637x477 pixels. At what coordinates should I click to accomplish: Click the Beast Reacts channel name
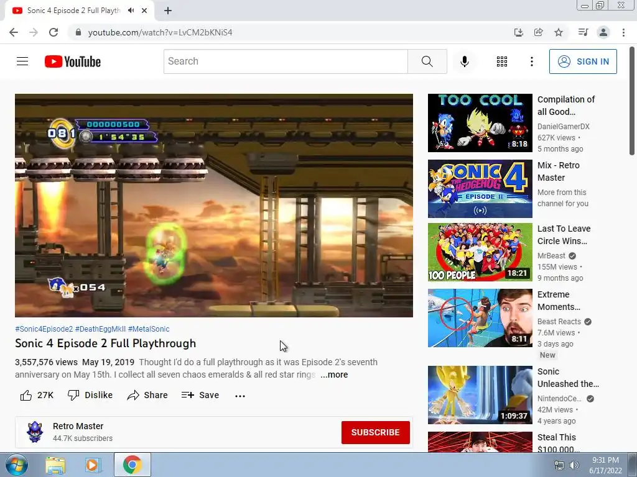559,322
